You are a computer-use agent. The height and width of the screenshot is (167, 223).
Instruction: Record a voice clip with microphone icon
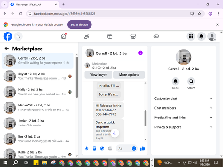(87, 148)
